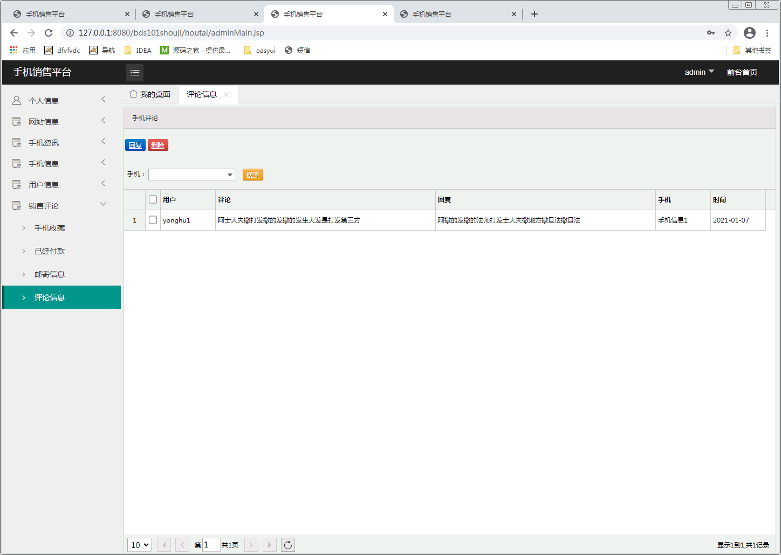
Task: Open 应用 apps bookmark
Action: [23, 50]
